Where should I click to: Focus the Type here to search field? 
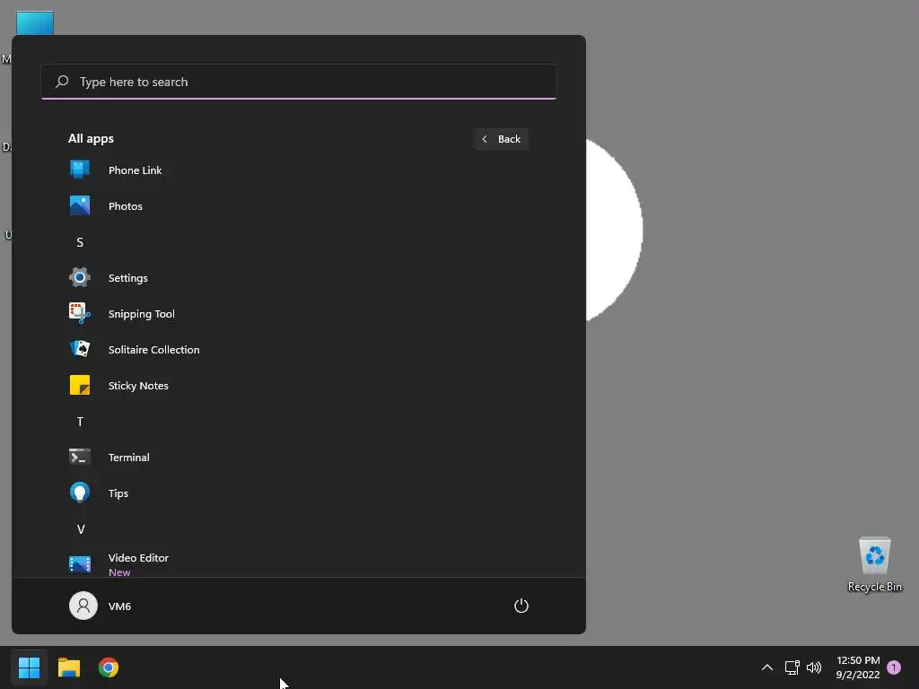[x=299, y=82]
